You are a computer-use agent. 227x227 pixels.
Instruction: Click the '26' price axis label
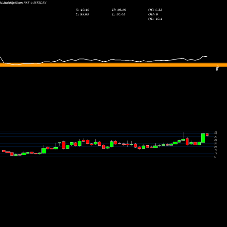[216, 143]
